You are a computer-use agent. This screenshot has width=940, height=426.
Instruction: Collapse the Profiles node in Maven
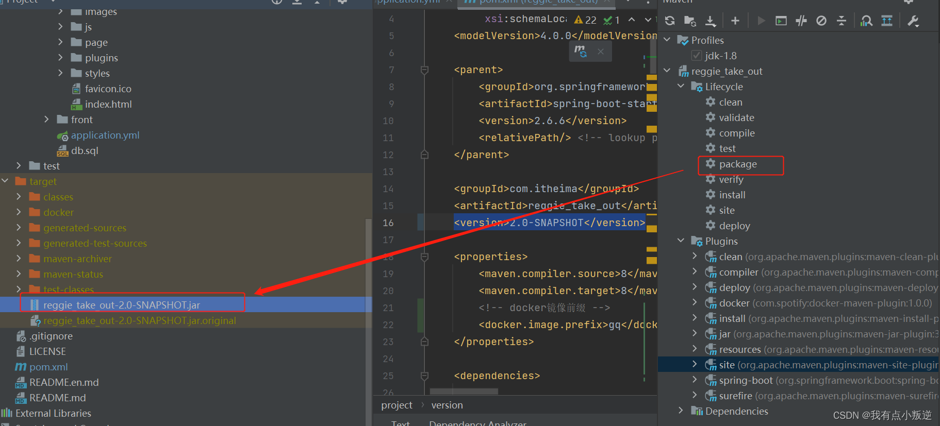pyautogui.click(x=667, y=40)
